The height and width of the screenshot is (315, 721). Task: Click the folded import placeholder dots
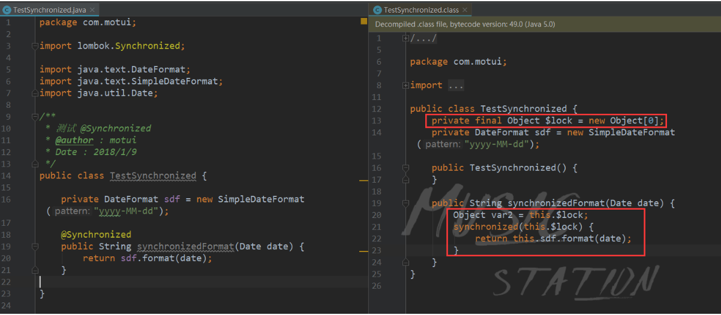[456, 85]
